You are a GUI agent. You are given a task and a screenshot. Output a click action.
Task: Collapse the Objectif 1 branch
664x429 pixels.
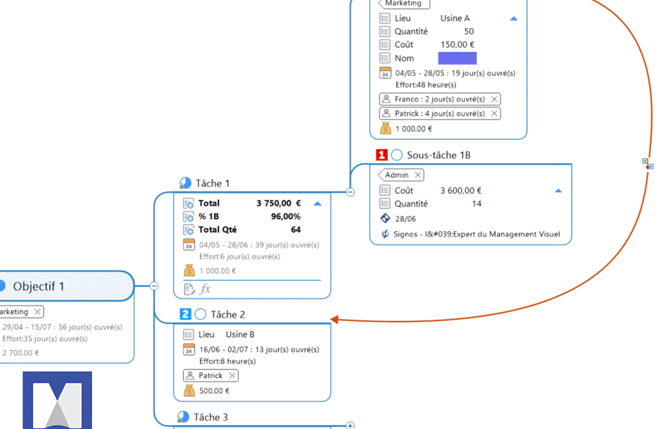(154, 285)
